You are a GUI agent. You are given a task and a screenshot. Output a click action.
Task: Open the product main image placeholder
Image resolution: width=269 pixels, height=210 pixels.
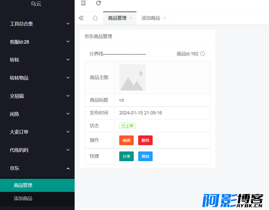[132, 77]
